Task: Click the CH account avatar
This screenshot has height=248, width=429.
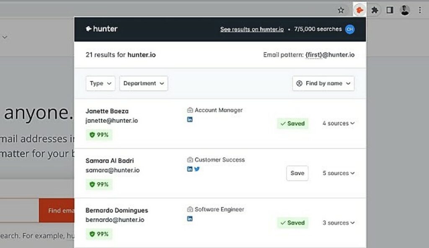Action: click(350, 29)
